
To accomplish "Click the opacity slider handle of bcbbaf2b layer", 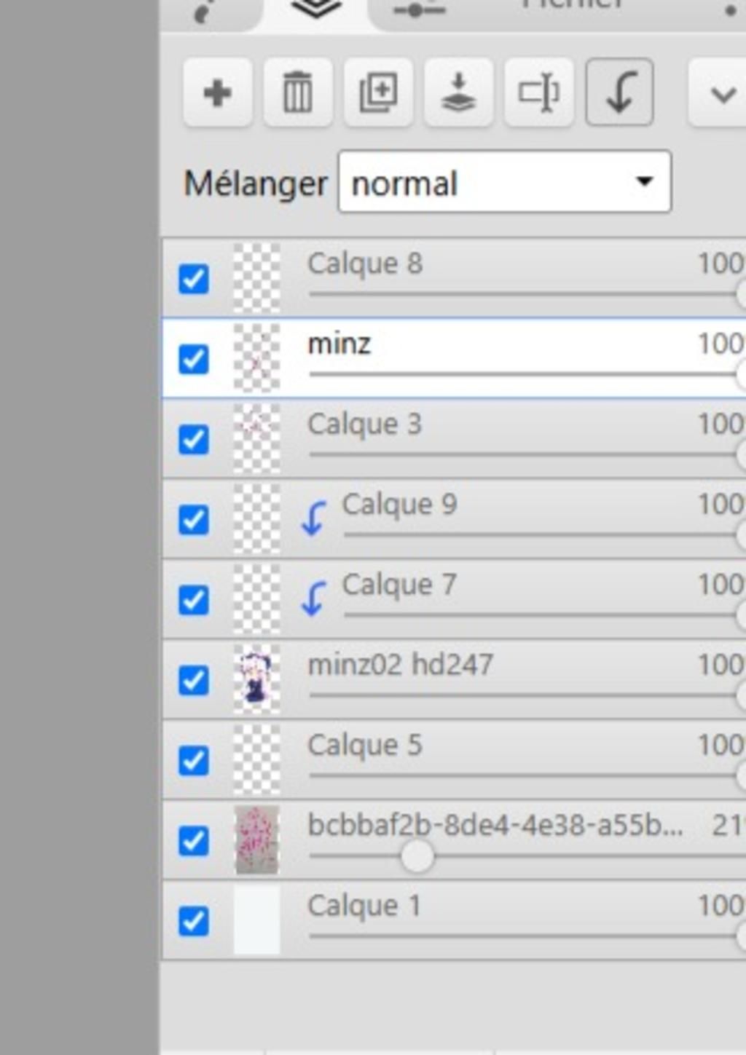I will [417, 856].
